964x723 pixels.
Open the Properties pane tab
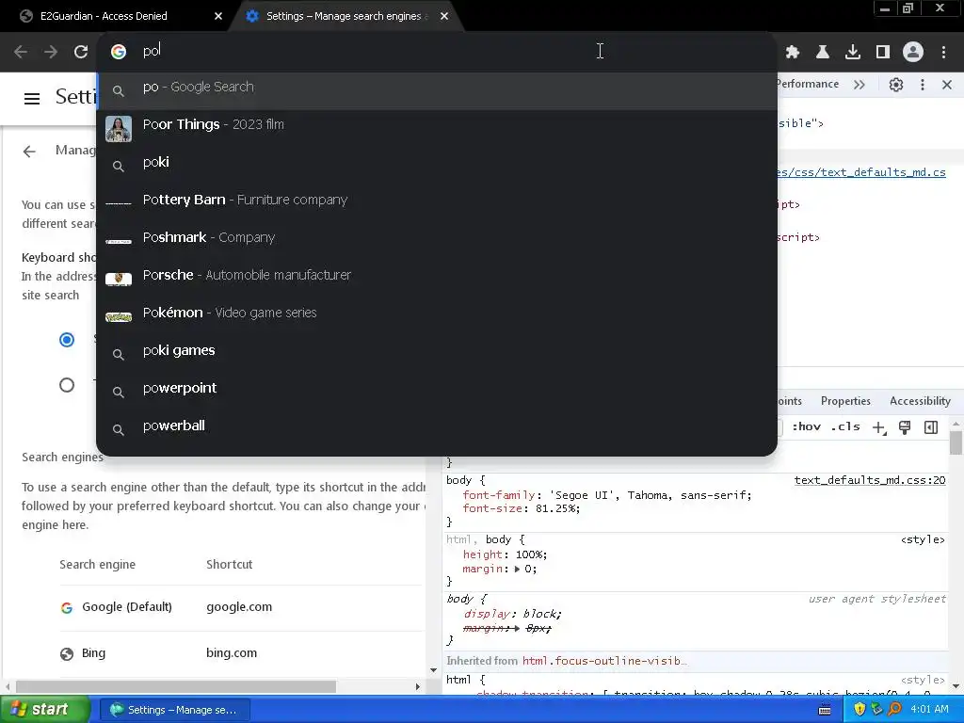pos(845,401)
